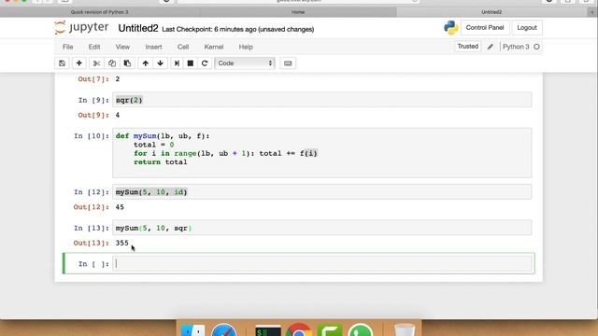Click the Trusted notebook button
The image size is (598, 336).
(x=467, y=47)
